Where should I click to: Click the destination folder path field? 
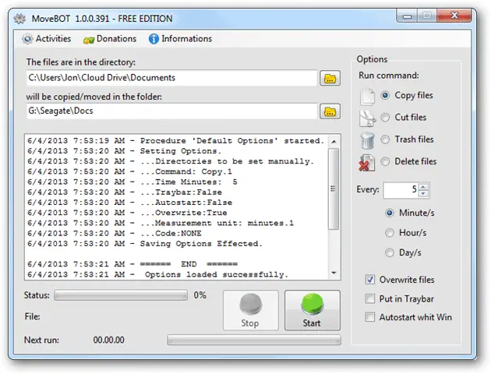click(172, 111)
